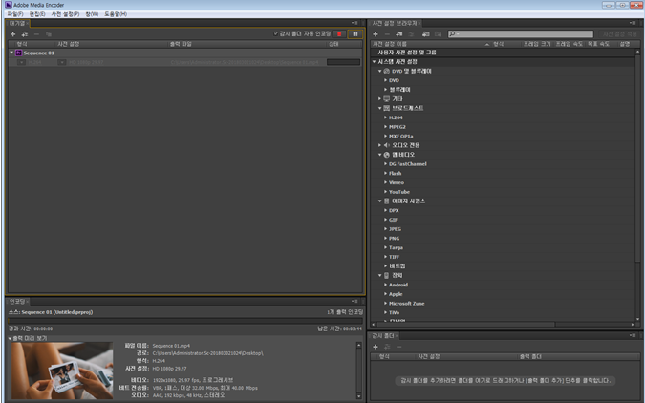This screenshot has height=403, width=645.
Task: Click the output file path of Sequence 01
Action: tap(245, 62)
